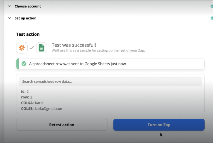Click the sample for setting up Zap subtitle
This screenshot has height=143, width=213.
pos(98,50)
